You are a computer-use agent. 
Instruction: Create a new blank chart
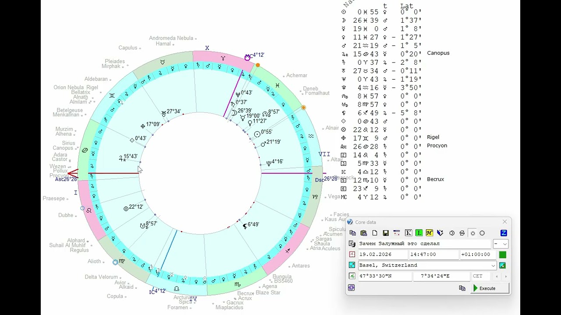375,233
